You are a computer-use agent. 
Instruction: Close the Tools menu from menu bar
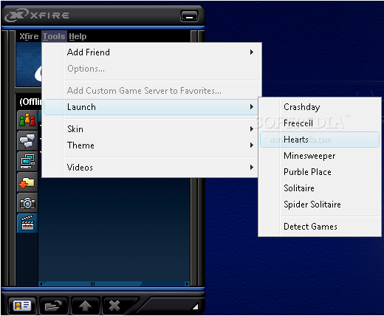pyautogui.click(x=54, y=36)
